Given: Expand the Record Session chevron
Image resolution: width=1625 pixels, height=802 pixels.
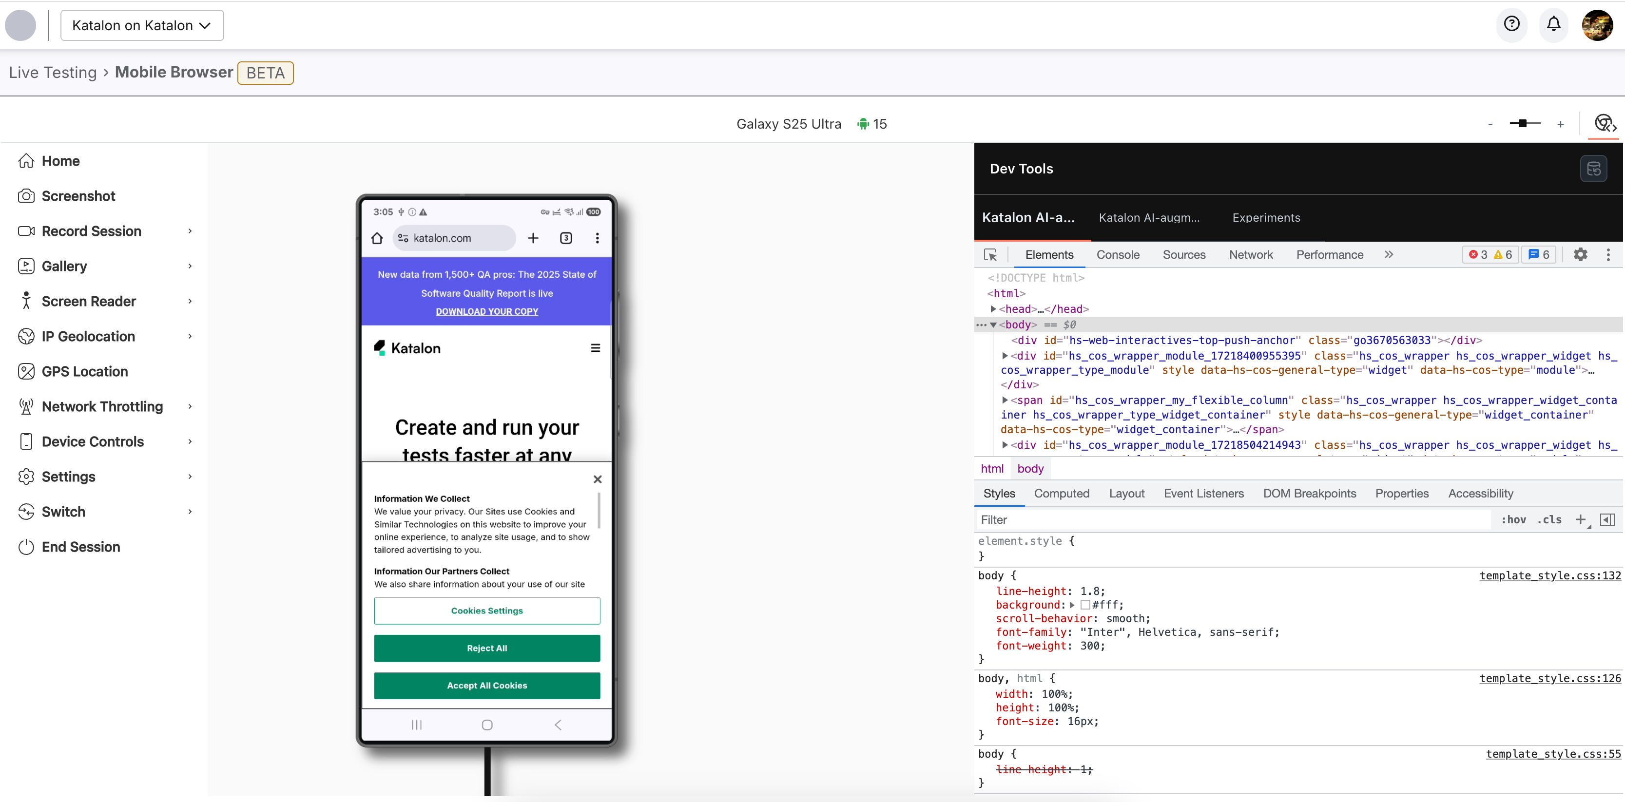Looking at the screenshot, I should click(189, 231).
